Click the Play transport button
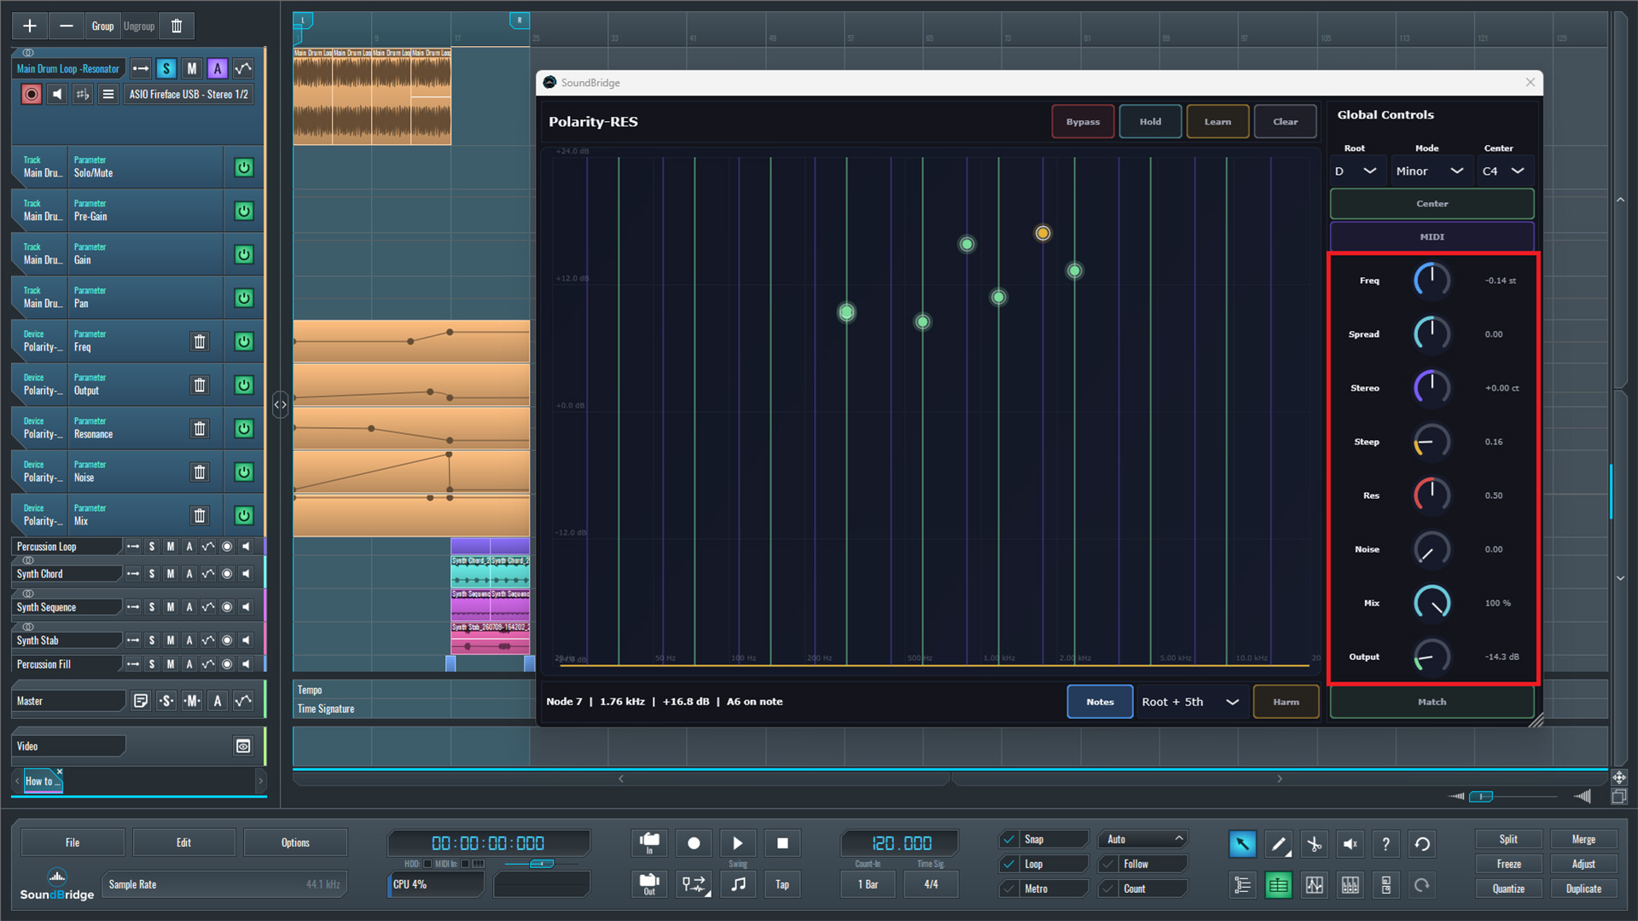The height and width of the screenshot is (921, 1638). click(738, 843)
